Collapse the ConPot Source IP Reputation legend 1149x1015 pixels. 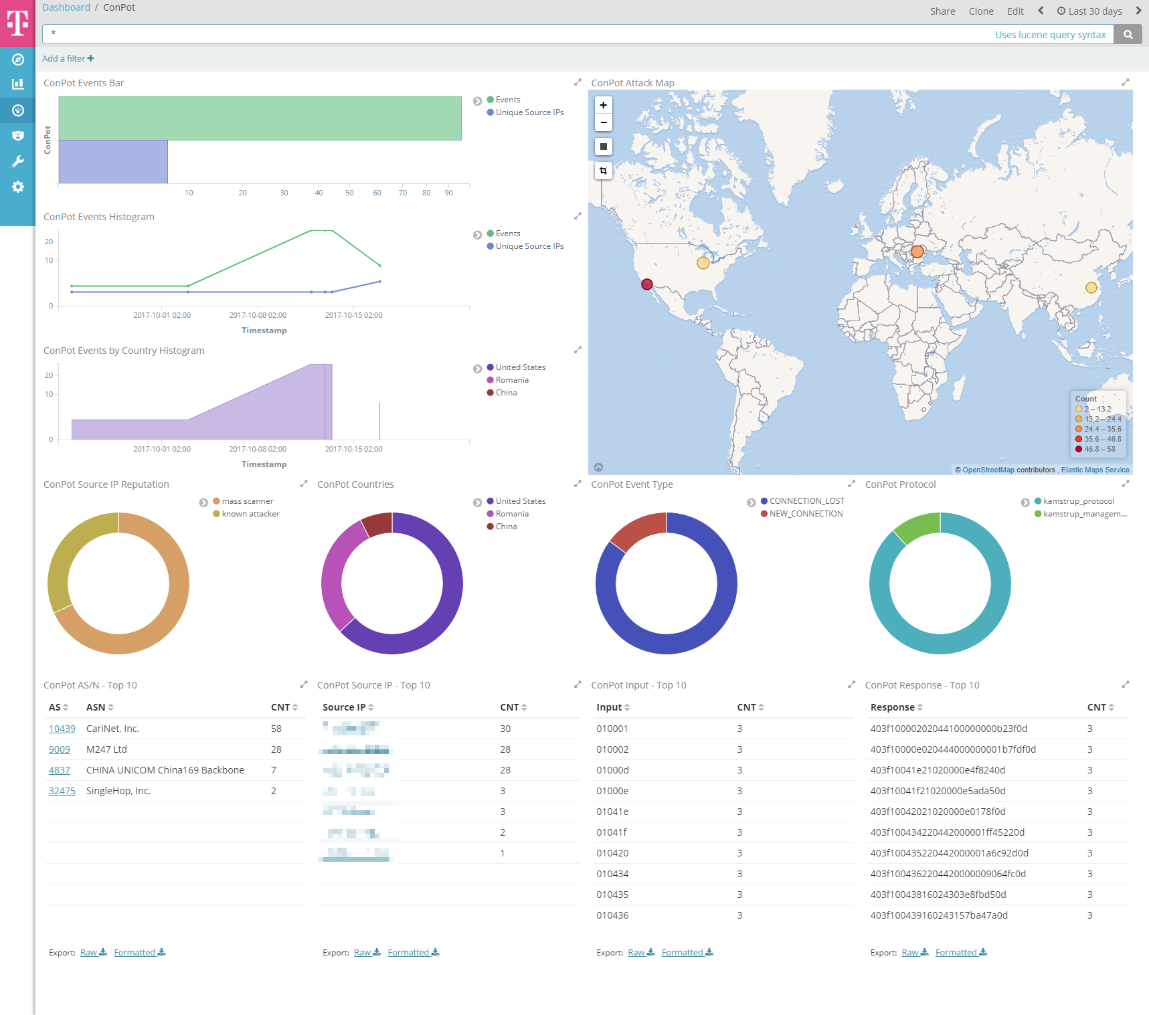pyautogui.click(x=203, y=502)
